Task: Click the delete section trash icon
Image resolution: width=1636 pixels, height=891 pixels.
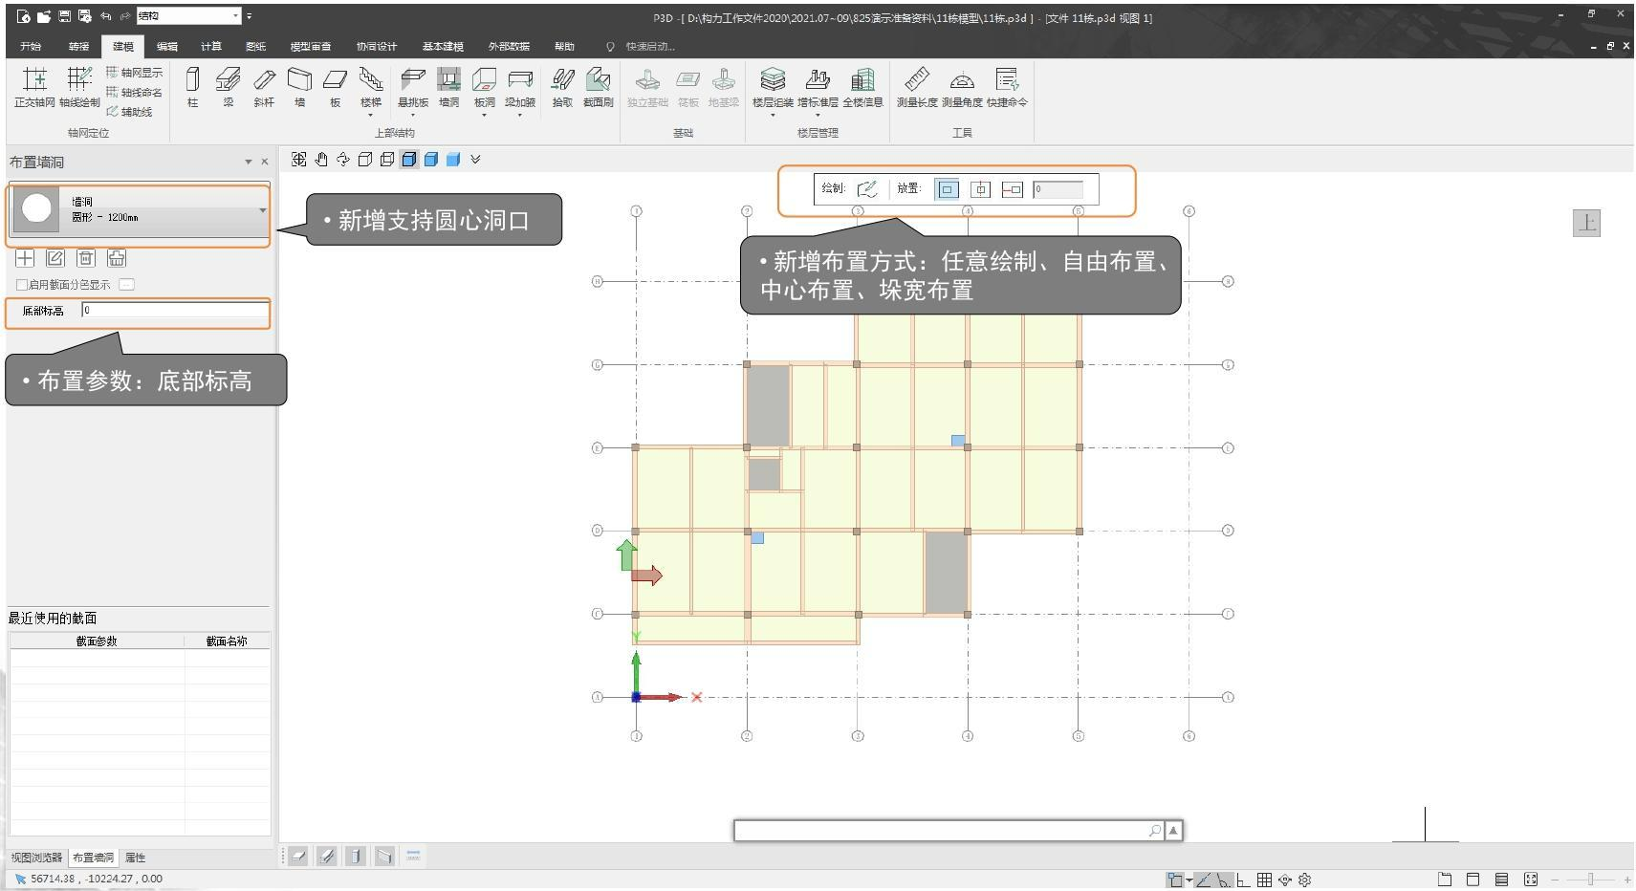Action: 86,258
